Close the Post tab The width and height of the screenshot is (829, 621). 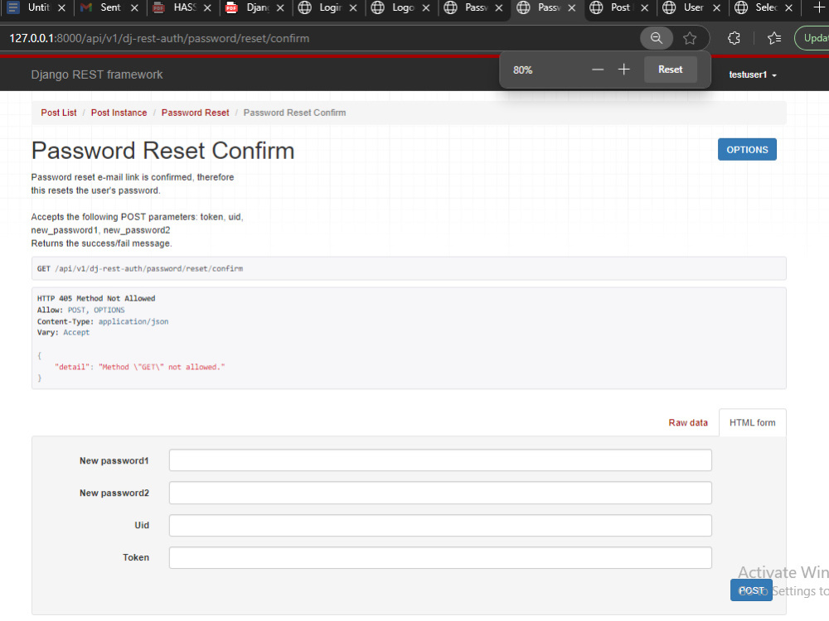click(x=644, y=8)
